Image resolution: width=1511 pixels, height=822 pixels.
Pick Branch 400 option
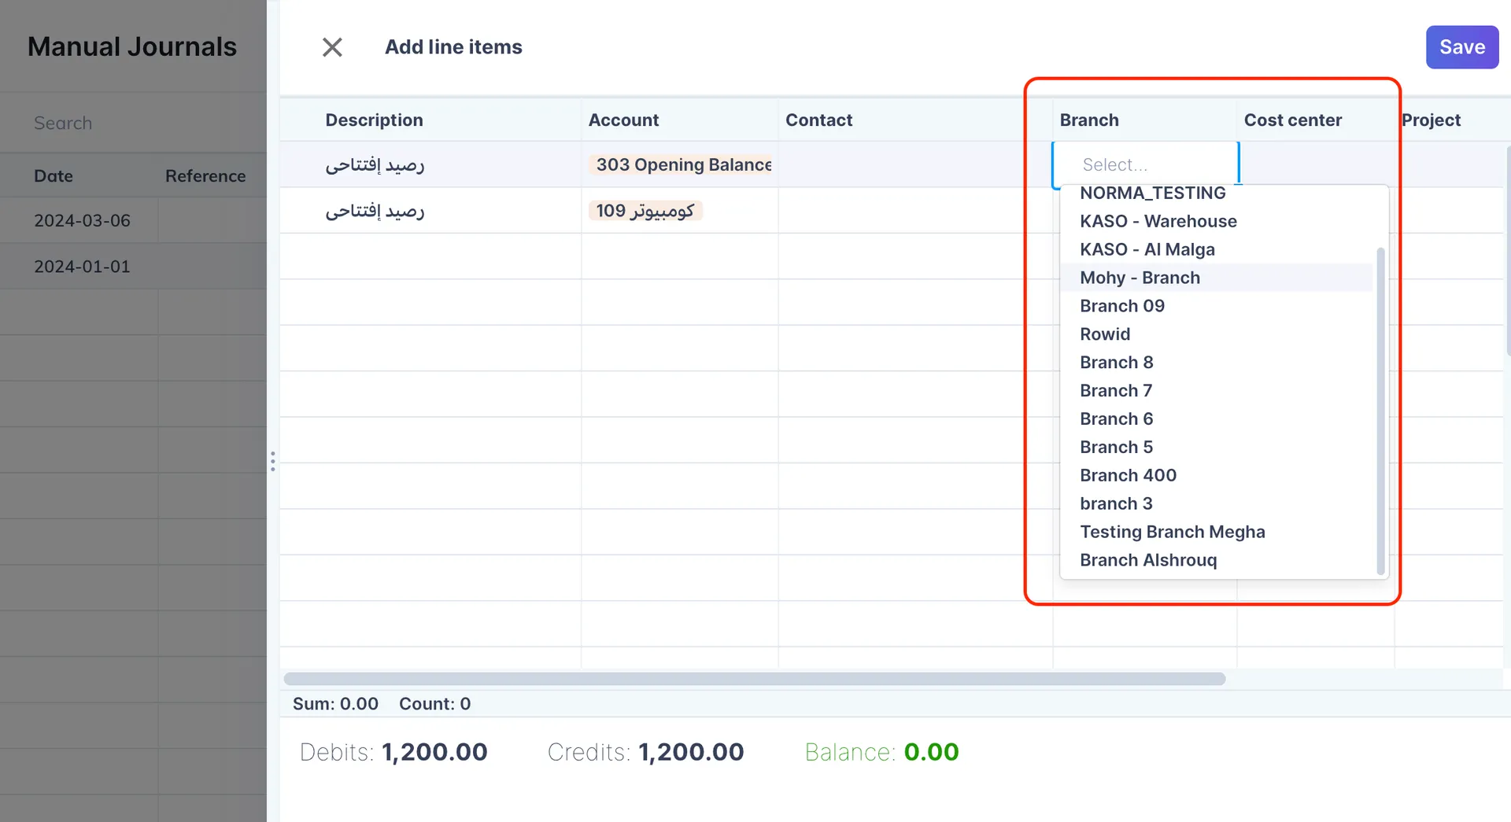pos(1128,476)
